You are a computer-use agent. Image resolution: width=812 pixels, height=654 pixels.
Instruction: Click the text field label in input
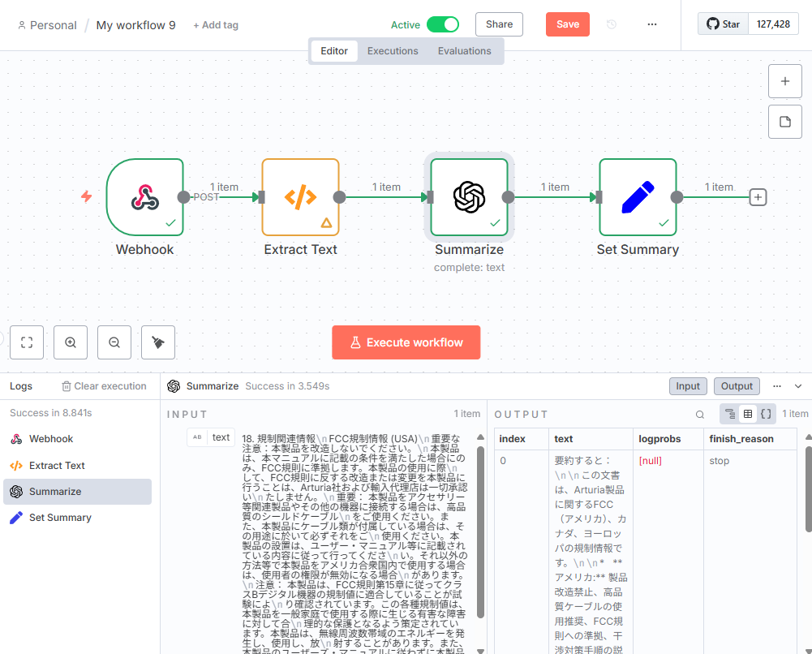(x=211, y=437)
